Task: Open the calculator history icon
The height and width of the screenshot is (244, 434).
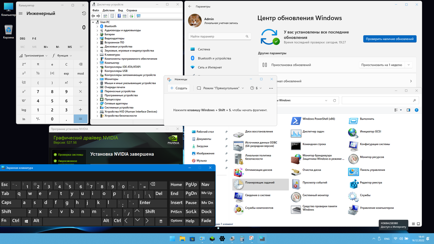Action: click(x=84, y=14)
